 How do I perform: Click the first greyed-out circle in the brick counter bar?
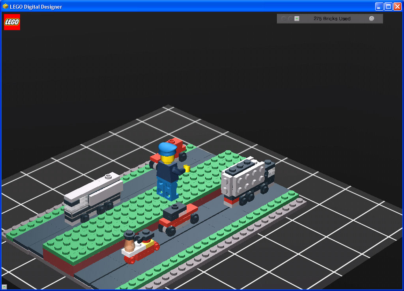click(x=283, y=19)
